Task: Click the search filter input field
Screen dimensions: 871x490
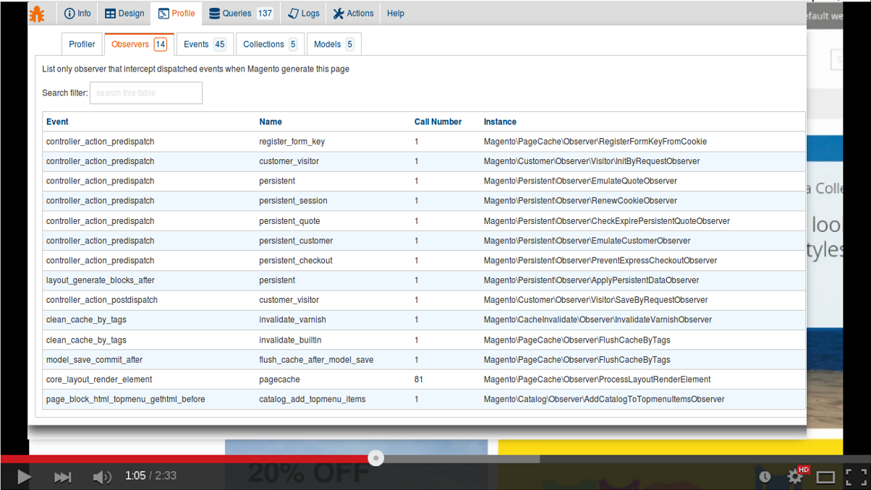Action: point(146,93)
